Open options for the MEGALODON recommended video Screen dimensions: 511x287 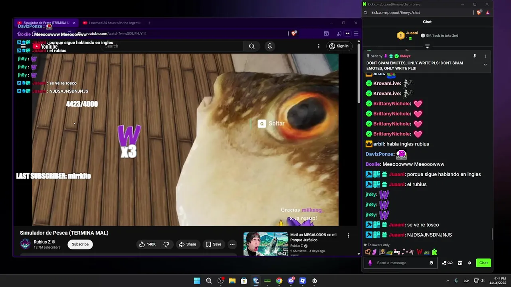pos(348,236)
